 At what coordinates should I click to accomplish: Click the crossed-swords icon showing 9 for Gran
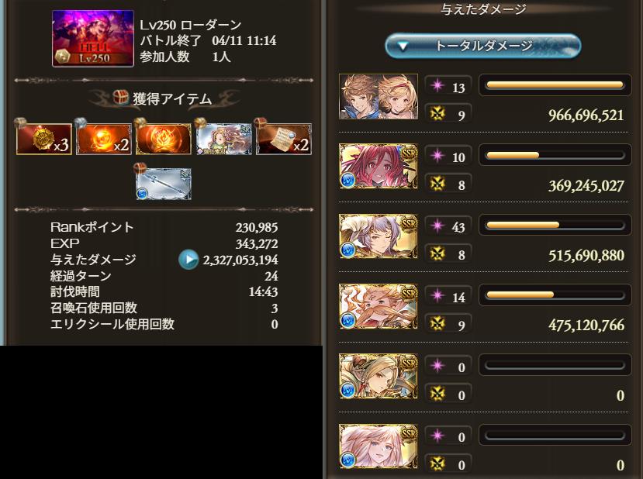tap(437, 113)
